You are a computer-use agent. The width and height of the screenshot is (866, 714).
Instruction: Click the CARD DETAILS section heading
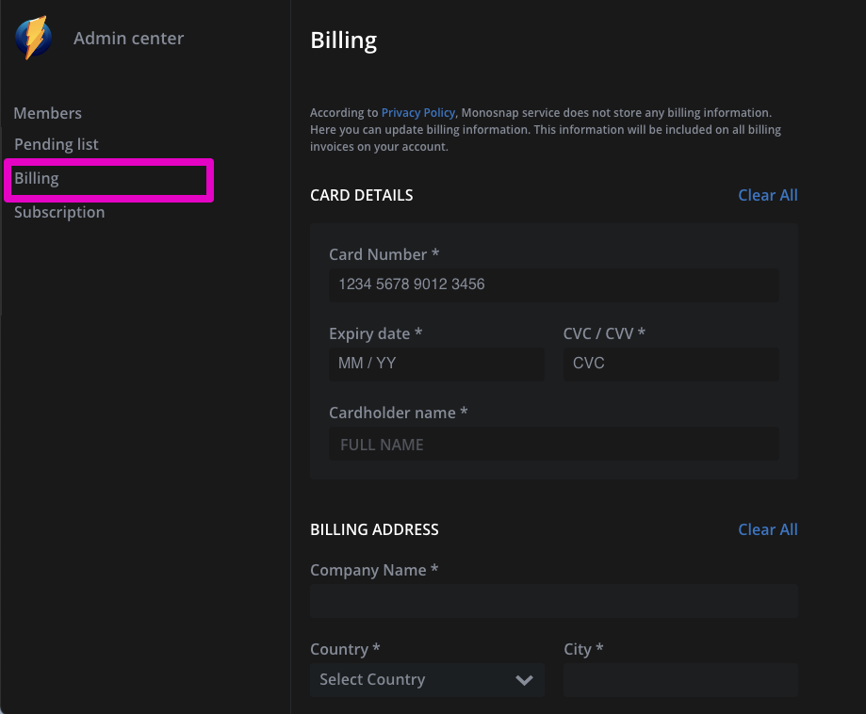[x=362, y=195]
